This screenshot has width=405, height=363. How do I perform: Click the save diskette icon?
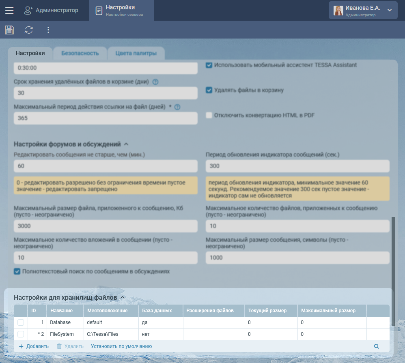coord(9,30)
